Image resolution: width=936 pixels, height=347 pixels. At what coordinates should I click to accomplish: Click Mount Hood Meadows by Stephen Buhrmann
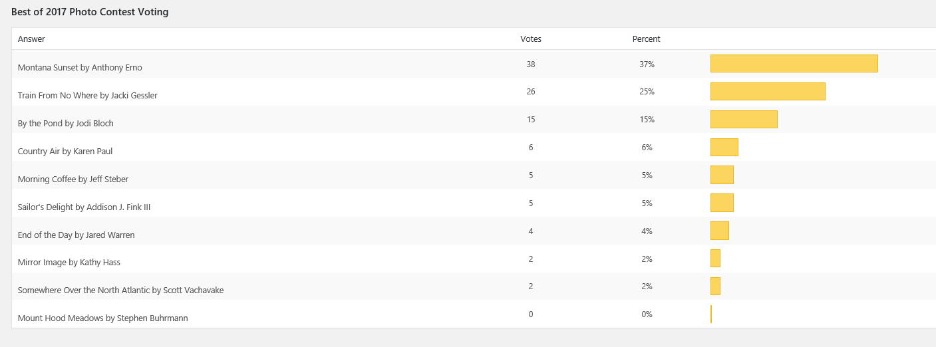pyautogui.click(x=102, y=318)
